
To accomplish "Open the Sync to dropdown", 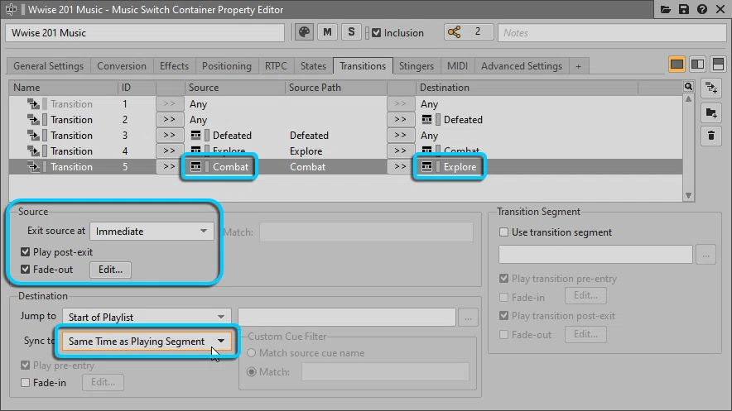I will (x=147, y=341).
